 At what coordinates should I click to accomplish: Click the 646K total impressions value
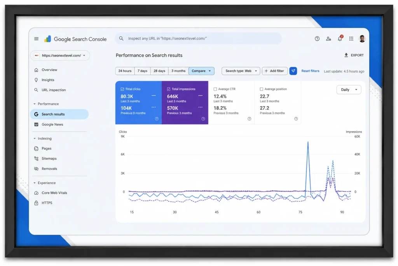(173, 96)
